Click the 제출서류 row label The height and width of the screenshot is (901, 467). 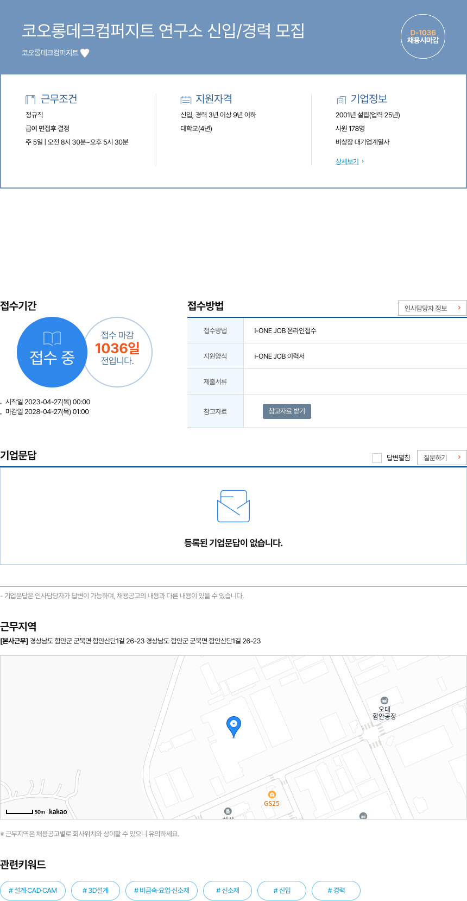pos(215,381)
